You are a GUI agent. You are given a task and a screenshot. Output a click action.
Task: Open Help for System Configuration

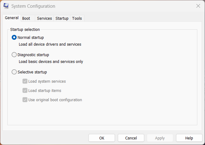[x=189, y=138]
